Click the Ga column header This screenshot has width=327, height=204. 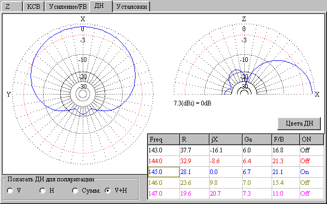coord(257,139)
